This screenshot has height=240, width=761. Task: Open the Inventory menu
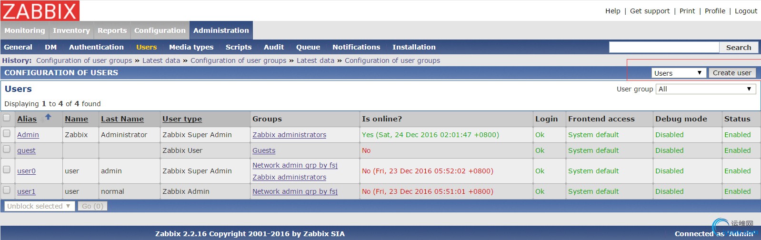71,30
